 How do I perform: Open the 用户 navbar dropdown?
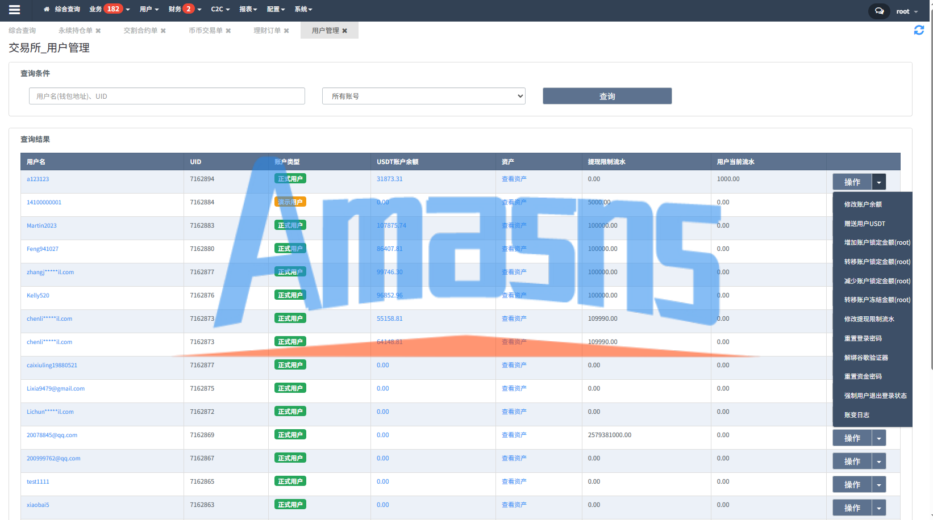click(x=149, y=9)
